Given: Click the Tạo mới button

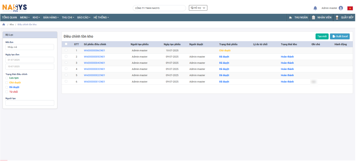Looking at the screenshot, I should click(322, 36).
